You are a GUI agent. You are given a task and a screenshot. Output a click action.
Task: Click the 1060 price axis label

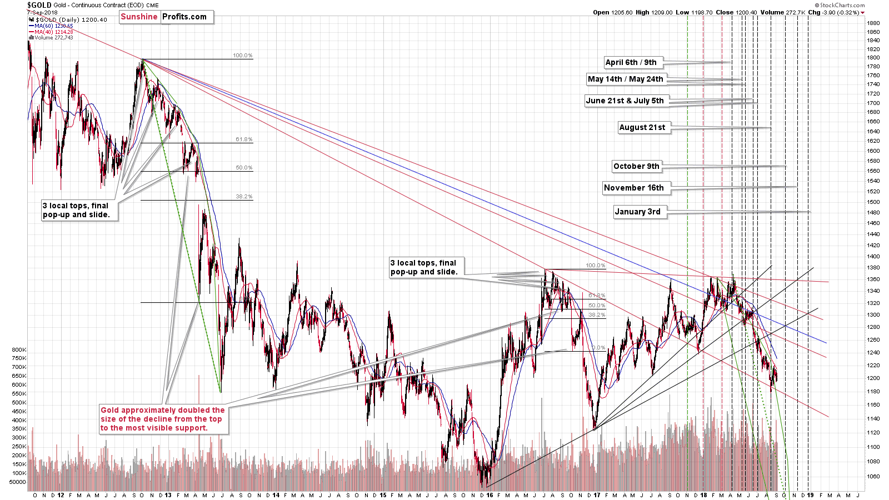873,476
